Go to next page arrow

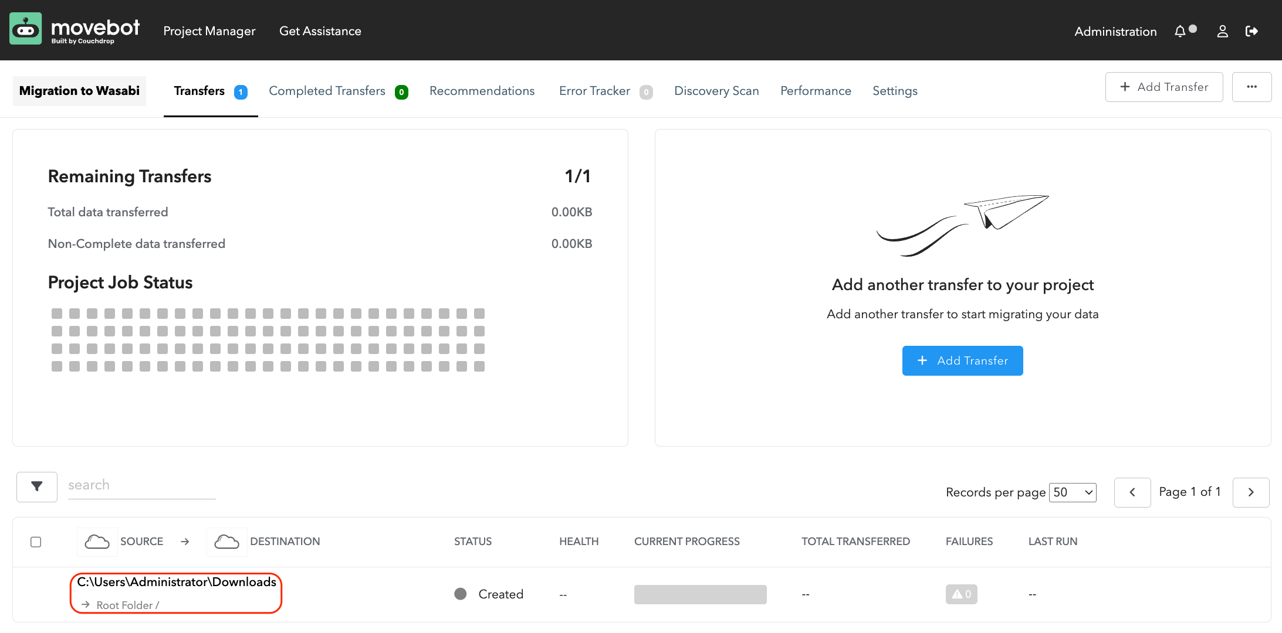pos(1251,492)
